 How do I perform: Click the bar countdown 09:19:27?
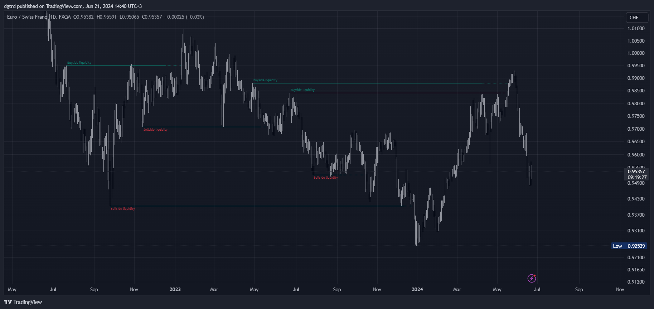coord(637,177)
